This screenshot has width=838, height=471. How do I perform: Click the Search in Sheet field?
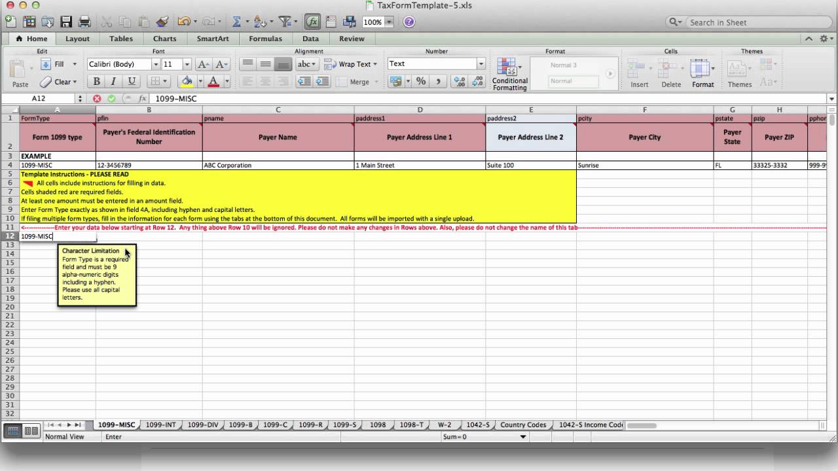[749, 22]
